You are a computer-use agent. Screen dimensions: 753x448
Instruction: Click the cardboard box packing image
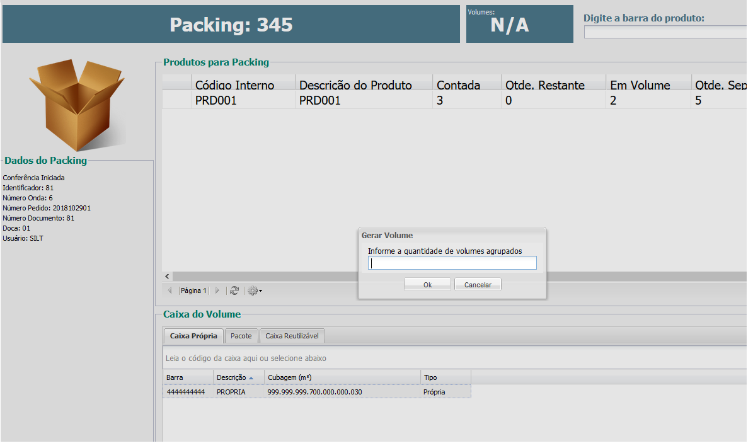pos(78,105)
